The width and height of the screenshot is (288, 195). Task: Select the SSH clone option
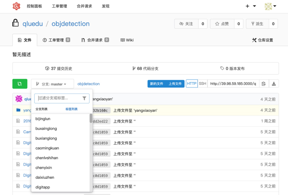[x=203, y=84]
